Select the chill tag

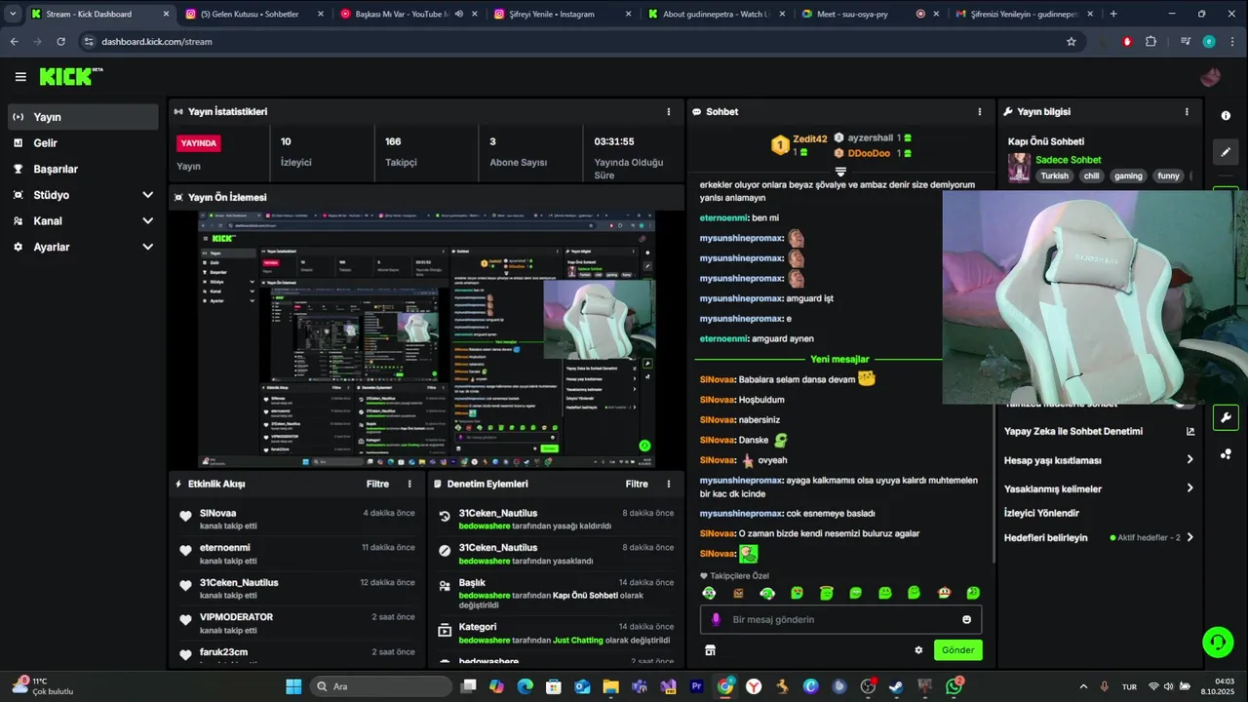point(1091,176)
